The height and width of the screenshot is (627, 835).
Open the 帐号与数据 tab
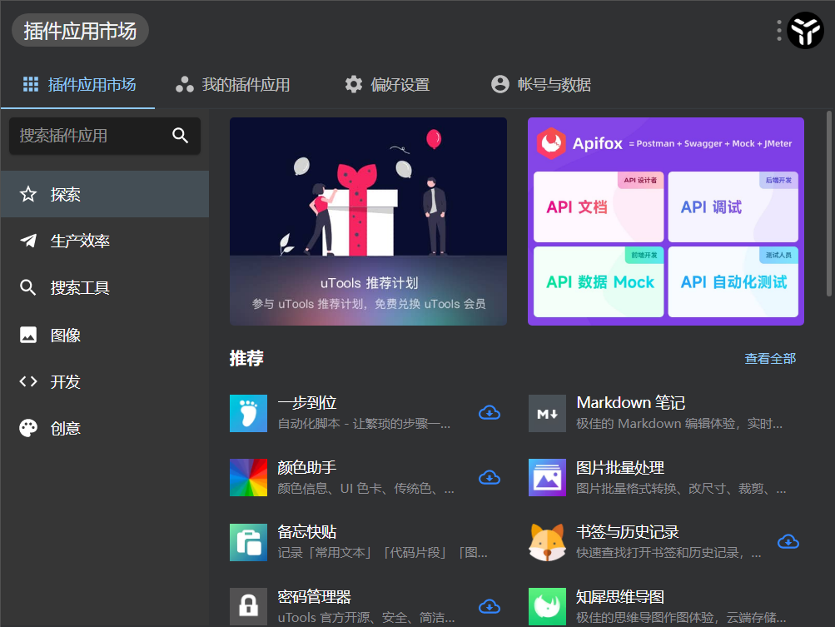point(540,85)
